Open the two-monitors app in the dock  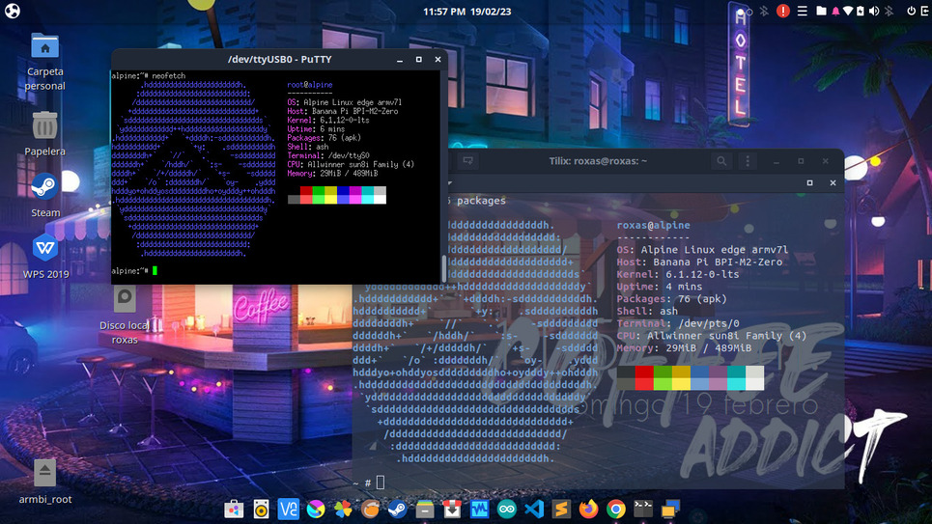670,510
